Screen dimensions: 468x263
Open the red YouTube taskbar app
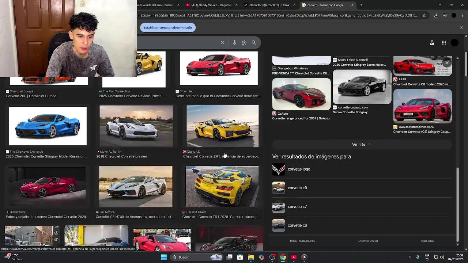coord(294,257)
